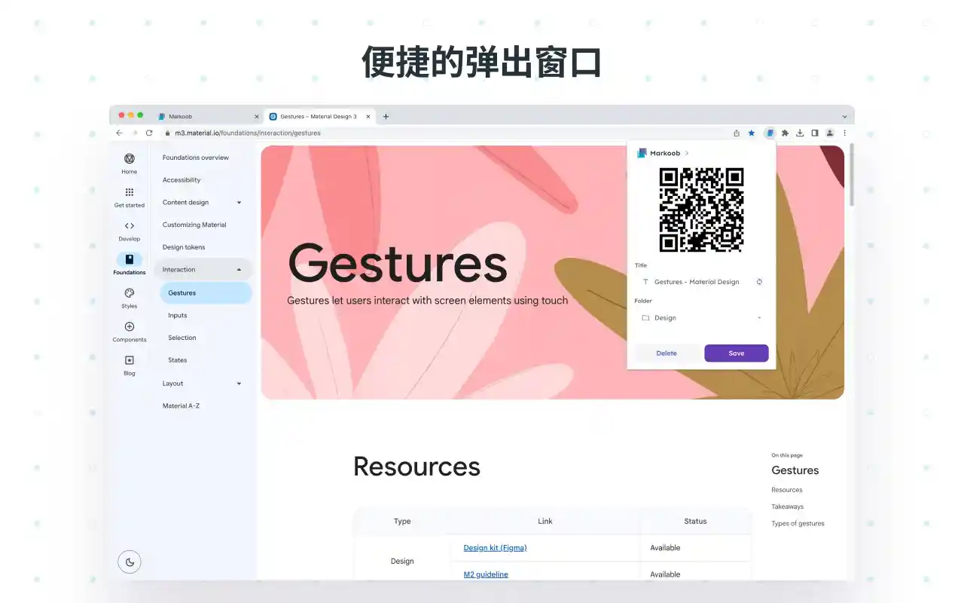Viewport: 964px width, 603px height.
Task: Toggle the browser side panel icon
Action: (x=814, y=133)
